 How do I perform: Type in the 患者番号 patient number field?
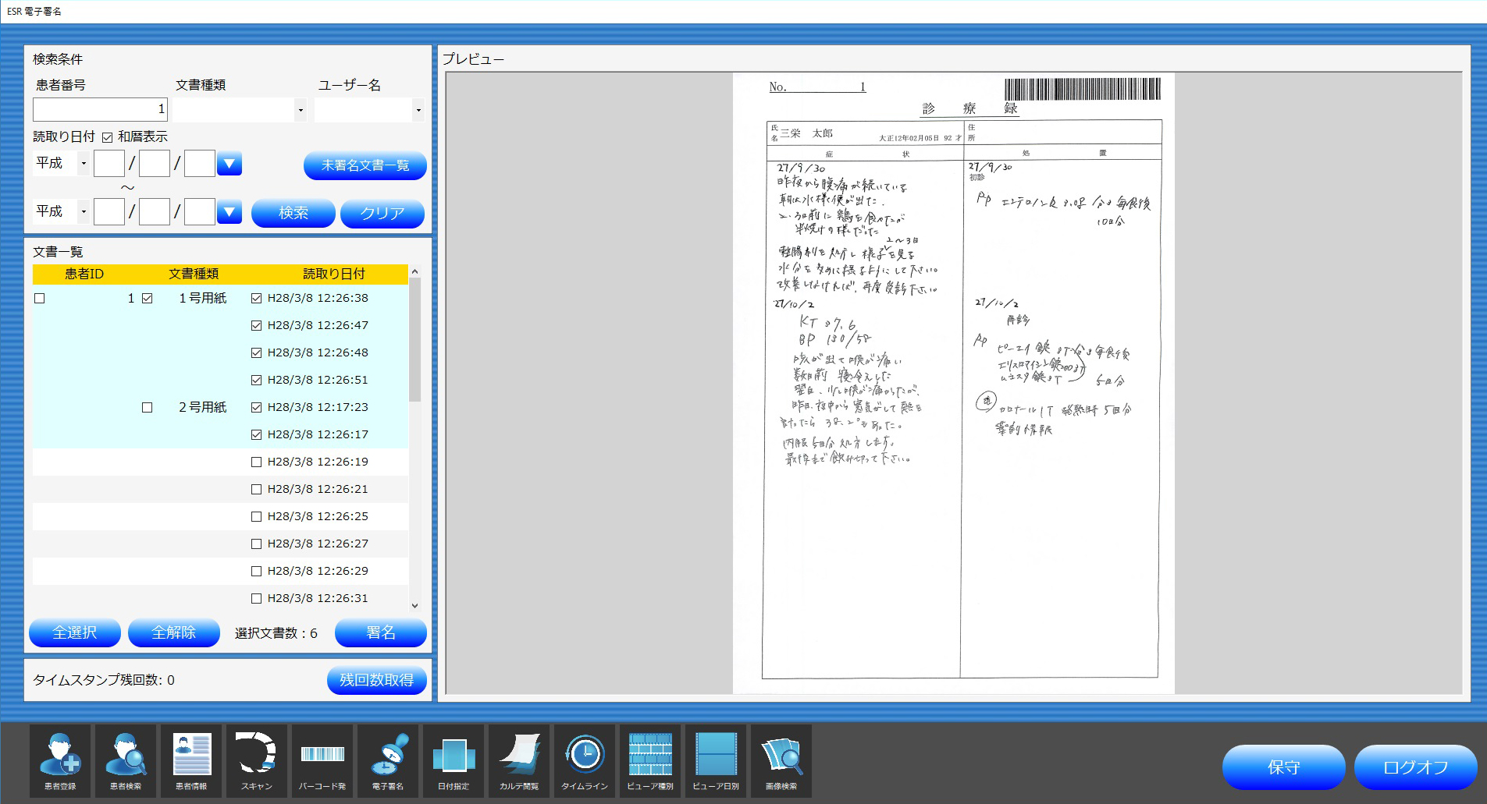pyautogui.click(x=99, y=109)
